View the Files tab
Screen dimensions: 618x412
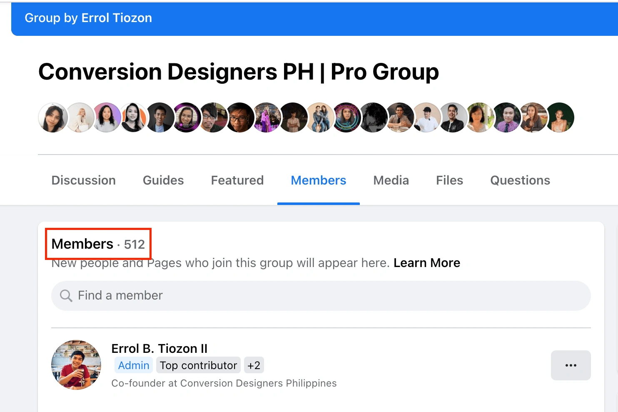pos(449,180)
